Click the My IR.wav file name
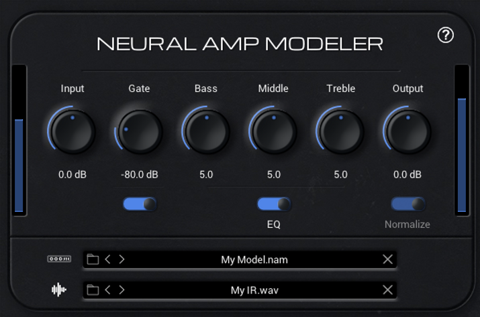Viewport: 480px width, 317px height. coord(254,290)
